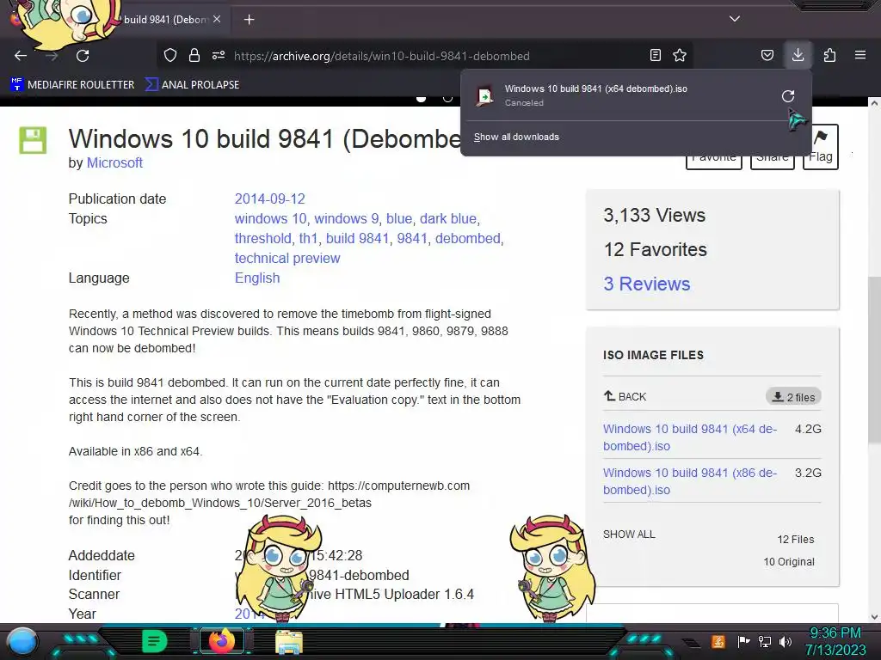Open the extensions puzzle icon
This screenshot has height=660, width=881.
point(829,55)
